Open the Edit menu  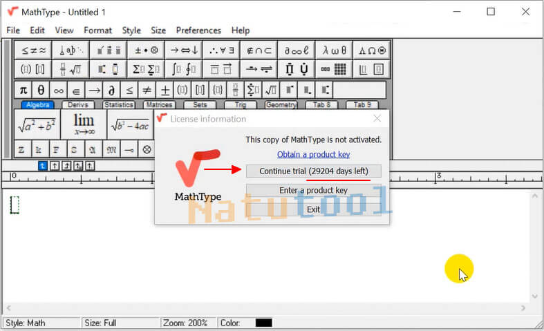point(37,30)
